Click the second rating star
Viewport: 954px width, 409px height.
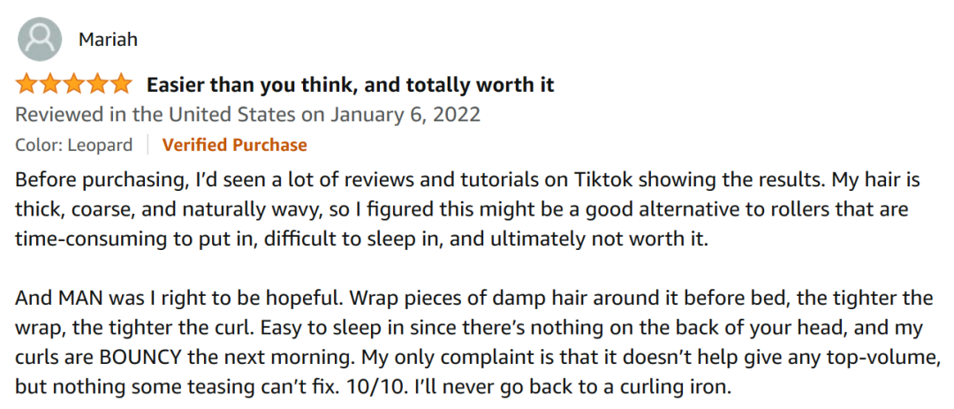tap(50, 85)
